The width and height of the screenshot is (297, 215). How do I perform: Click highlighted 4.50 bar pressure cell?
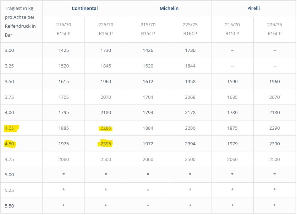[9, 144]
